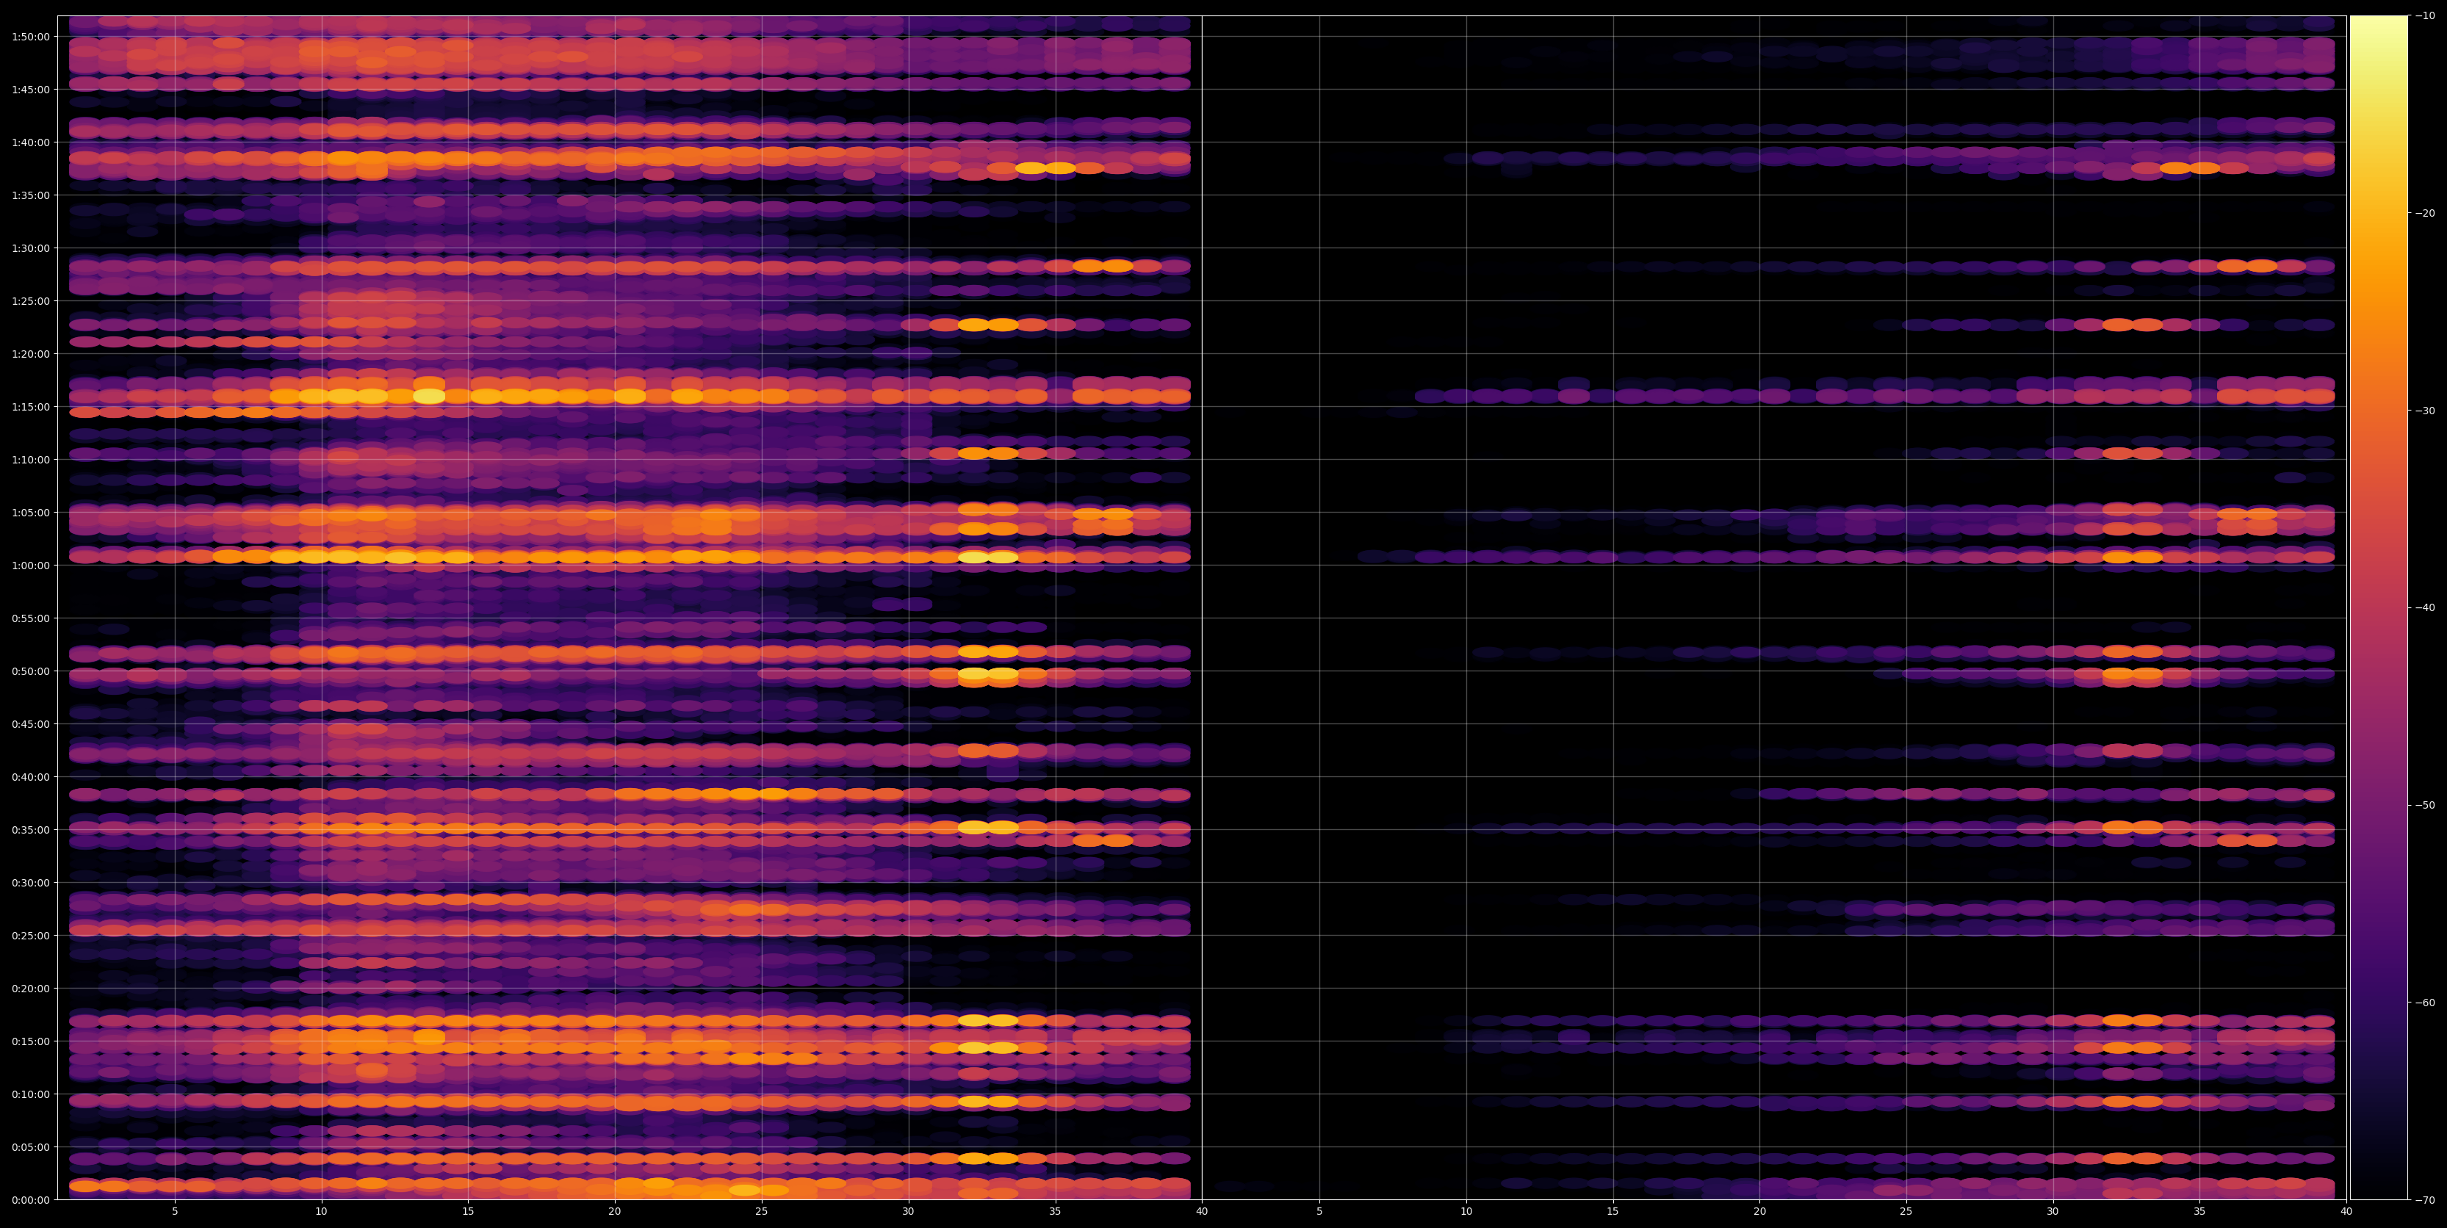Click the −50 colorbar value
Image resolution: width=2447 pixels, height=1228 pixels.
(x=2425, y=804)
